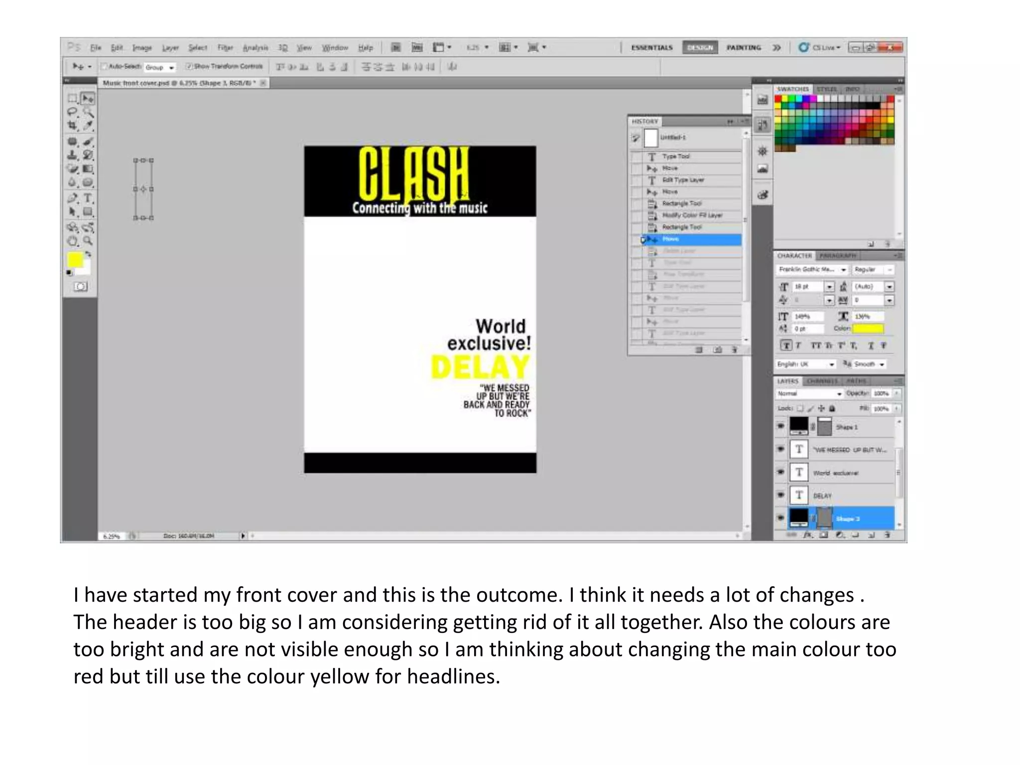
Task: Click the Painting workspace button
Action: click(743, 48)
